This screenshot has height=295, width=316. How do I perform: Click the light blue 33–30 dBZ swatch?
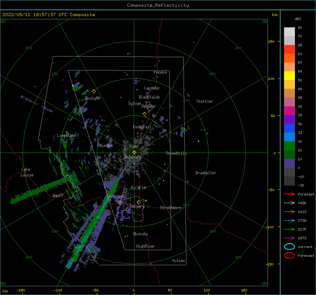point(289,137)
